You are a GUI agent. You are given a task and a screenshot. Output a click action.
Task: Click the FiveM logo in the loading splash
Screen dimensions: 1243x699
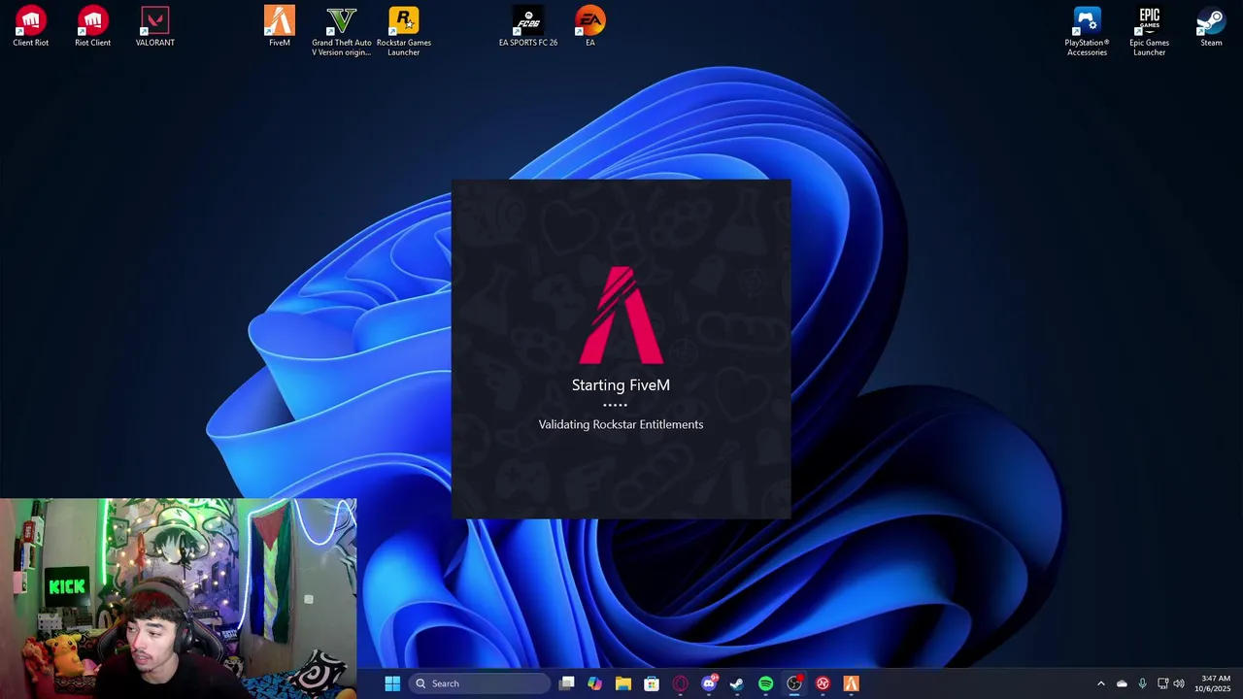[x=621, y=315]
